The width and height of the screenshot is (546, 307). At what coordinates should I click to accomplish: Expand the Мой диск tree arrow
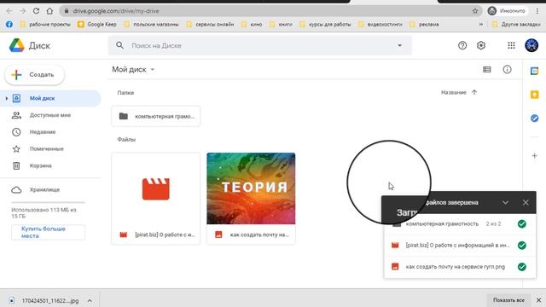[6, 99]
